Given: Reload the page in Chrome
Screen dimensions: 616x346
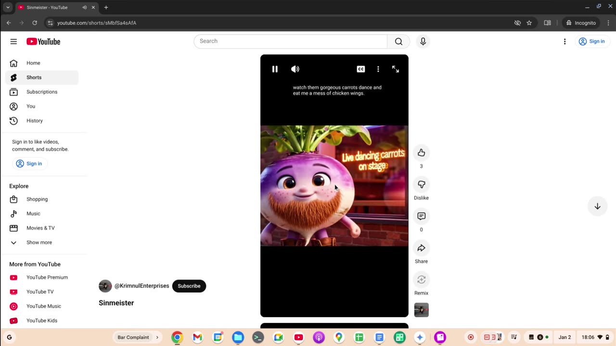Looking at the screenshot, I should coord(35,23).
